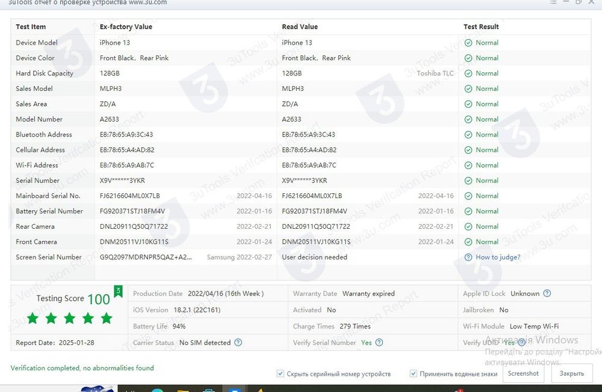Viewport: 602px width, 392px height.
Task: Open the How to judge? link
Action: tap(498, 257)
